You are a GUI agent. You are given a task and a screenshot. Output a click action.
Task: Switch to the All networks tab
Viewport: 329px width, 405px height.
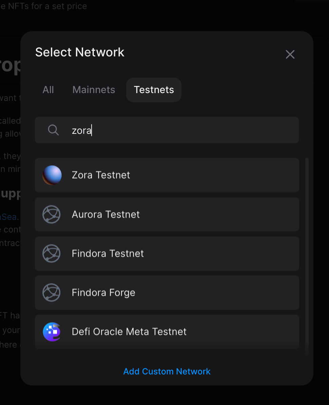[48, 90]
